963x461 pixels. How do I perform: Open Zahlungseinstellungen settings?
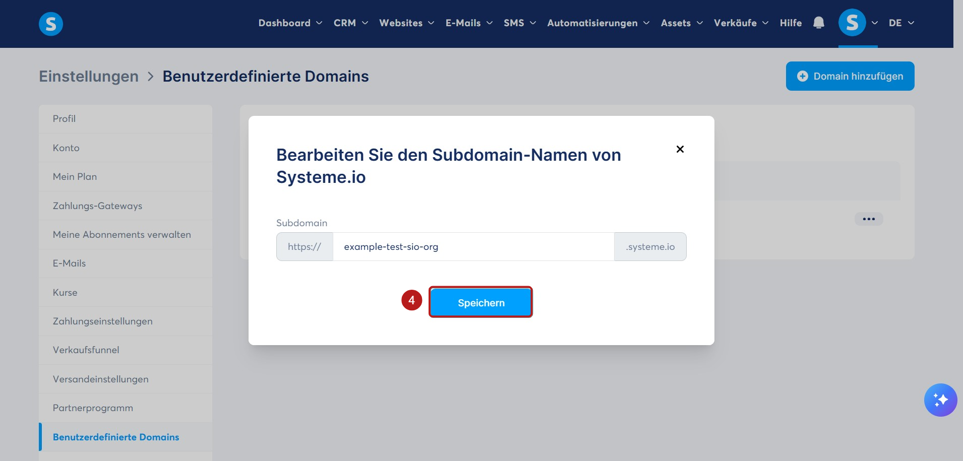click(x=126, y=321)
